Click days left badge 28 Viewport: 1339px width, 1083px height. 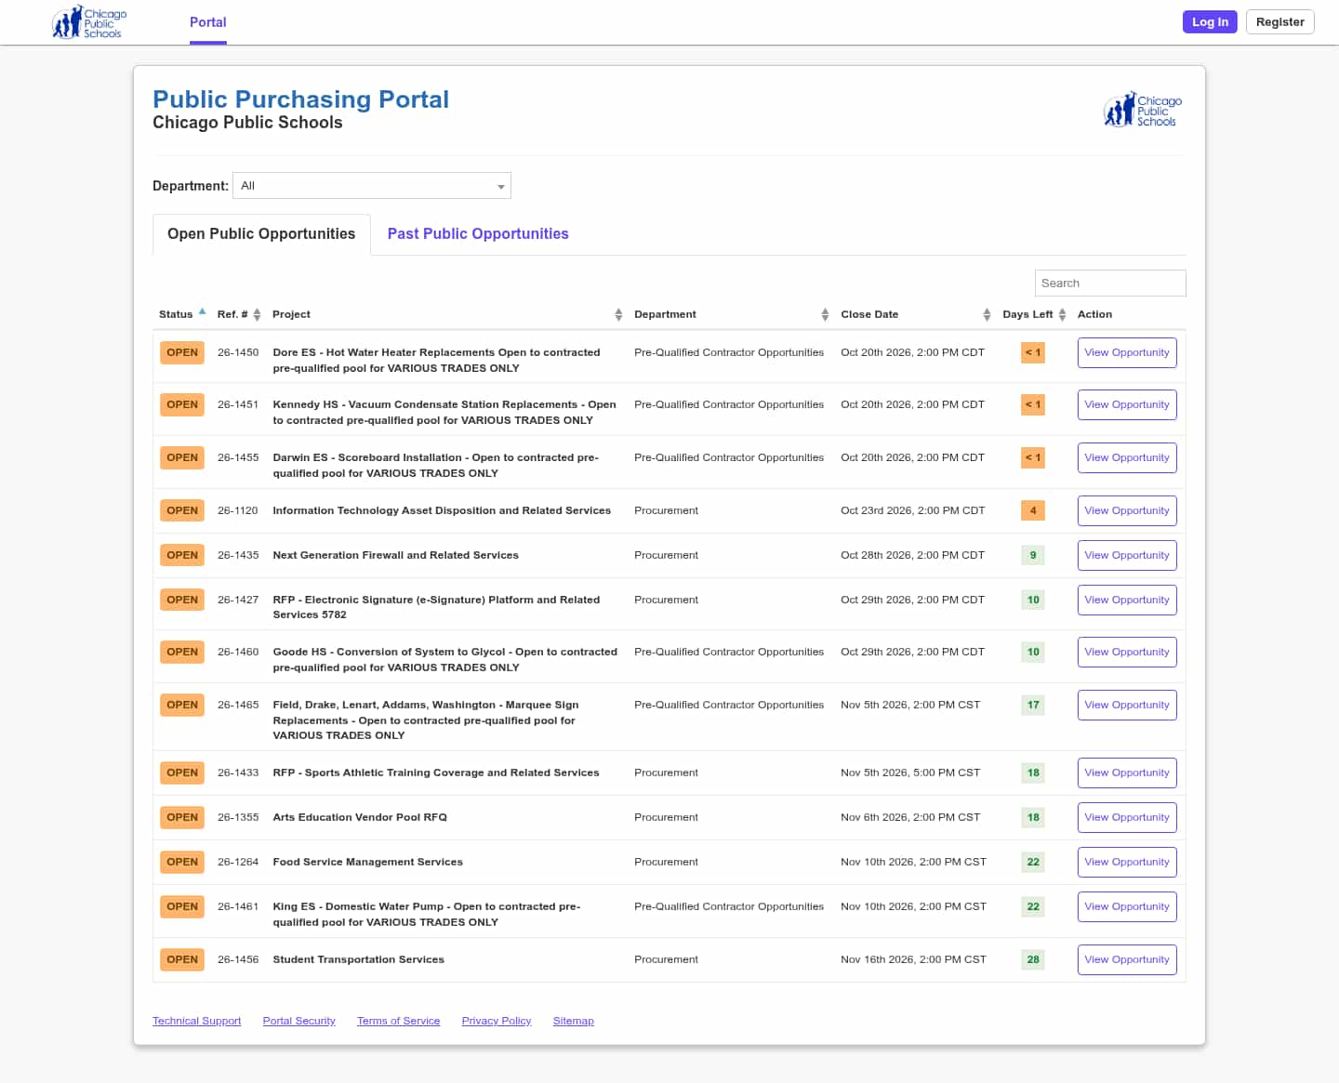[1033, 960]
